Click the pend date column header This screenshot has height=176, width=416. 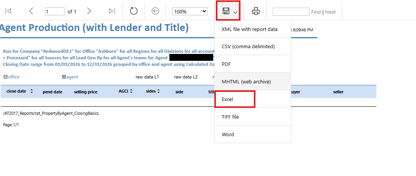[53, 92]
